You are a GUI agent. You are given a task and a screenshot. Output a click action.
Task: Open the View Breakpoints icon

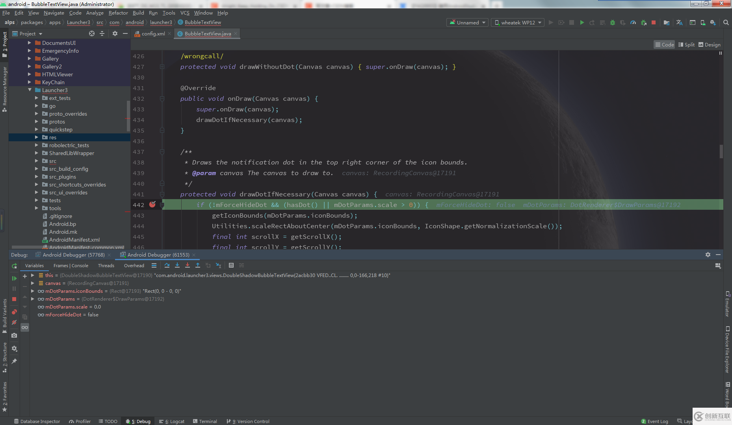(14, 312)
